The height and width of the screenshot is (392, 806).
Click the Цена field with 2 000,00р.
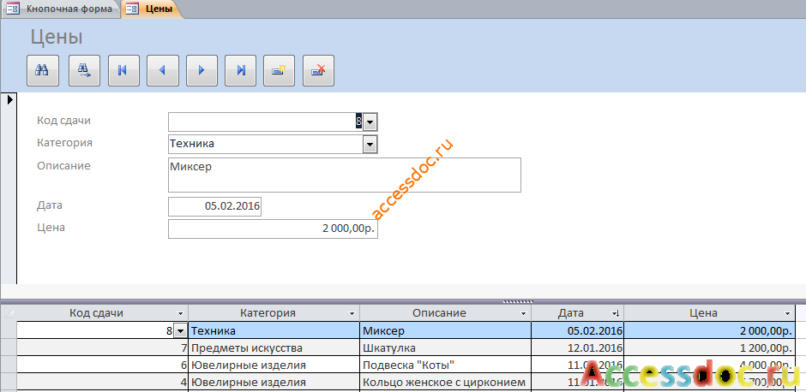[x=273, y=229]
